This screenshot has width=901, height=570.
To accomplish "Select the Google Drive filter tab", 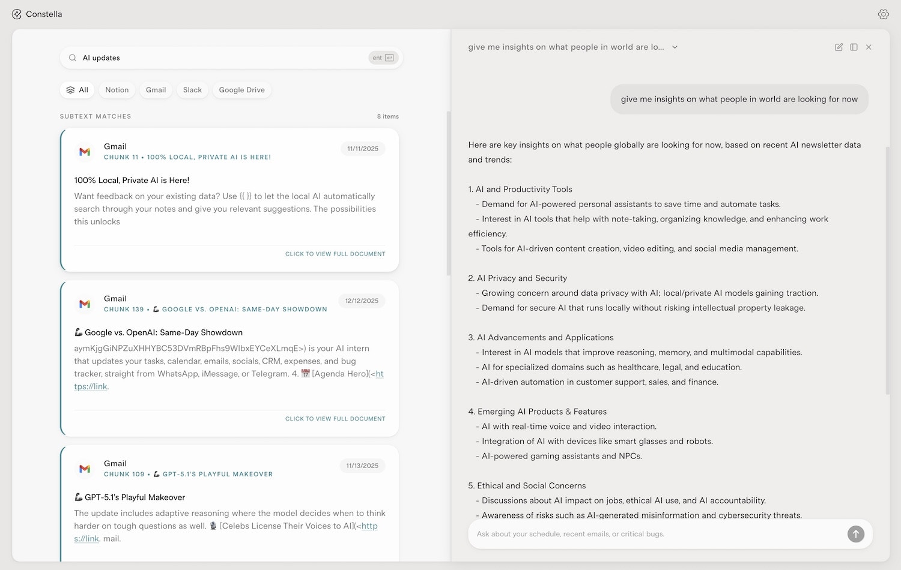I will click(x=242, y=90).
